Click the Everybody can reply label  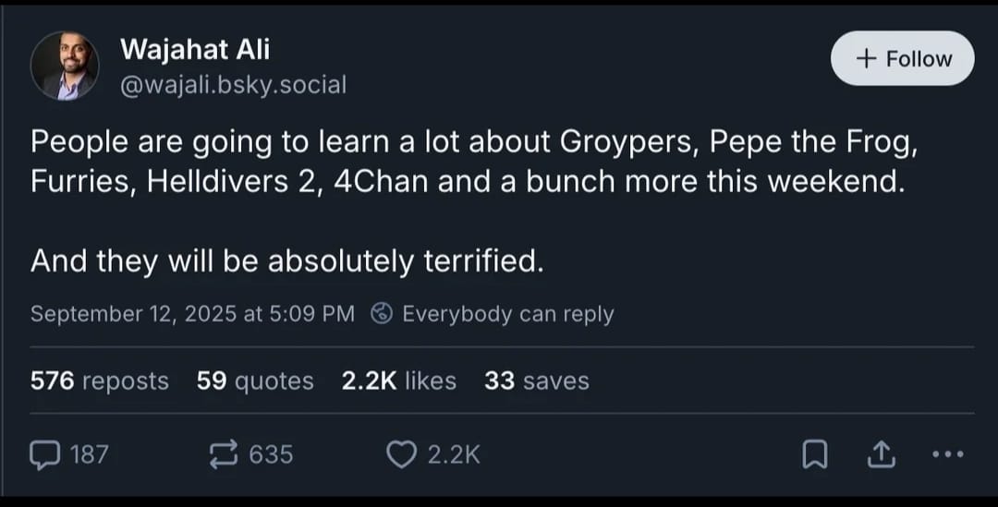coord(507,314)
